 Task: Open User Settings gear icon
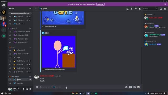point(30,89)
